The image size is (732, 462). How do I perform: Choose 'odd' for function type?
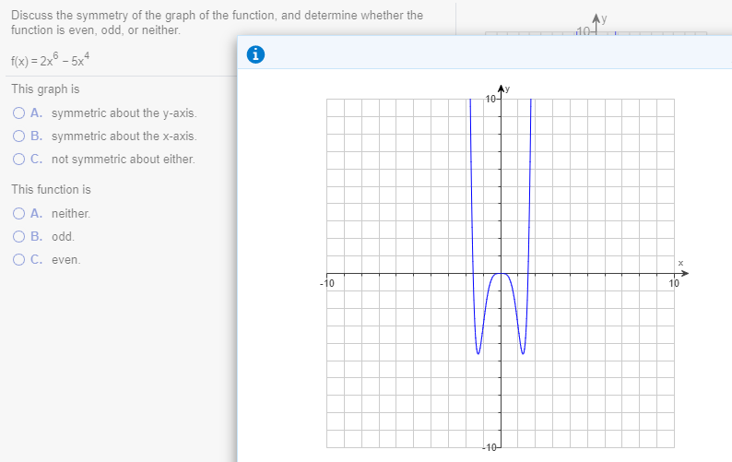click(x=18, y=236)
